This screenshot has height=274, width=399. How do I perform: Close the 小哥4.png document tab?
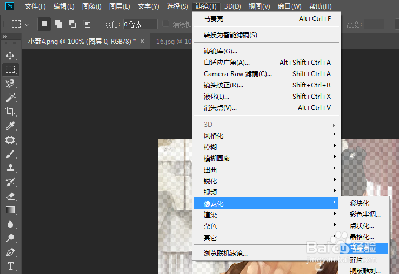[142, 41]
